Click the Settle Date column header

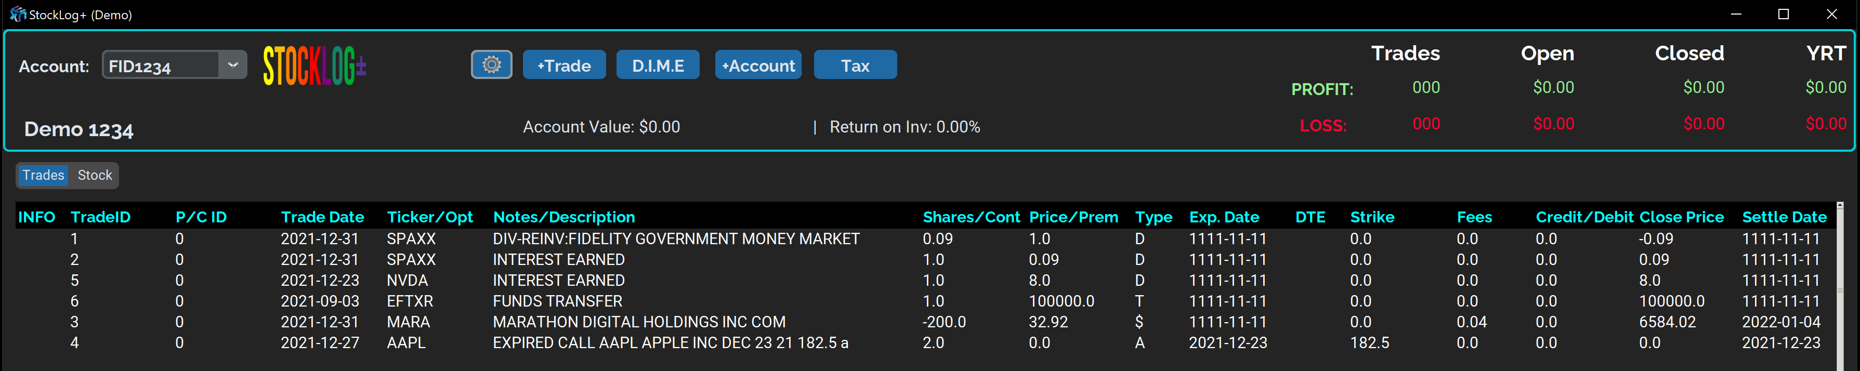(1784, 217)
